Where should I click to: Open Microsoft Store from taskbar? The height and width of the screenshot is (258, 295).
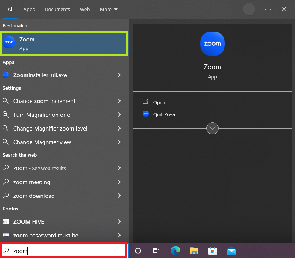213,251
